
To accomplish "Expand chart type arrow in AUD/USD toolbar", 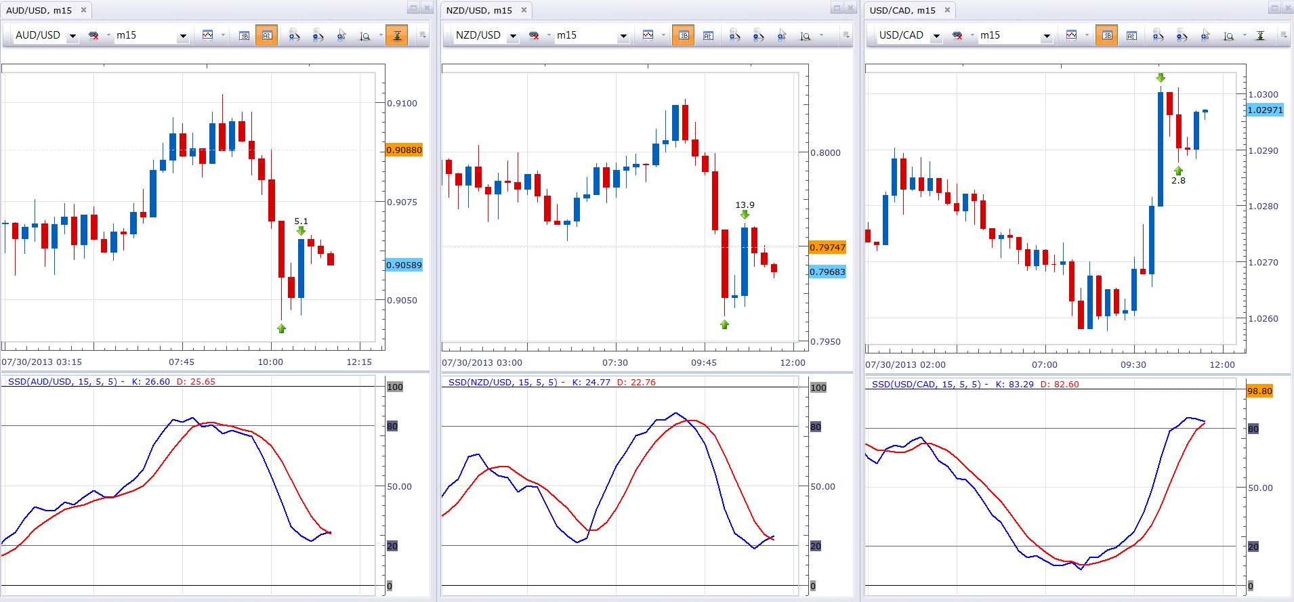I will [222, 35].
